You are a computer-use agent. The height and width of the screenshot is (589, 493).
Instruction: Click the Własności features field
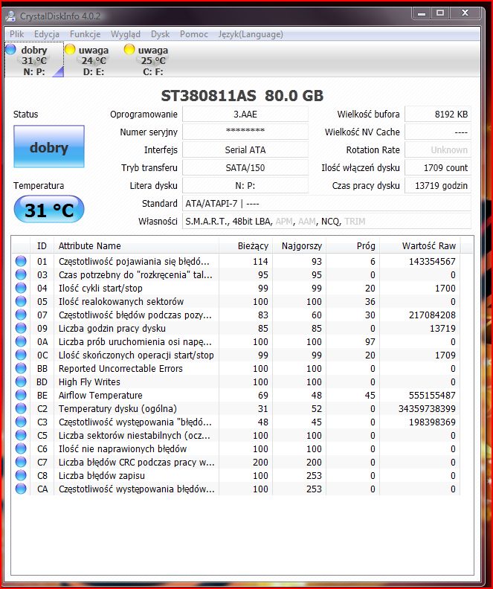tap(326, 222)
